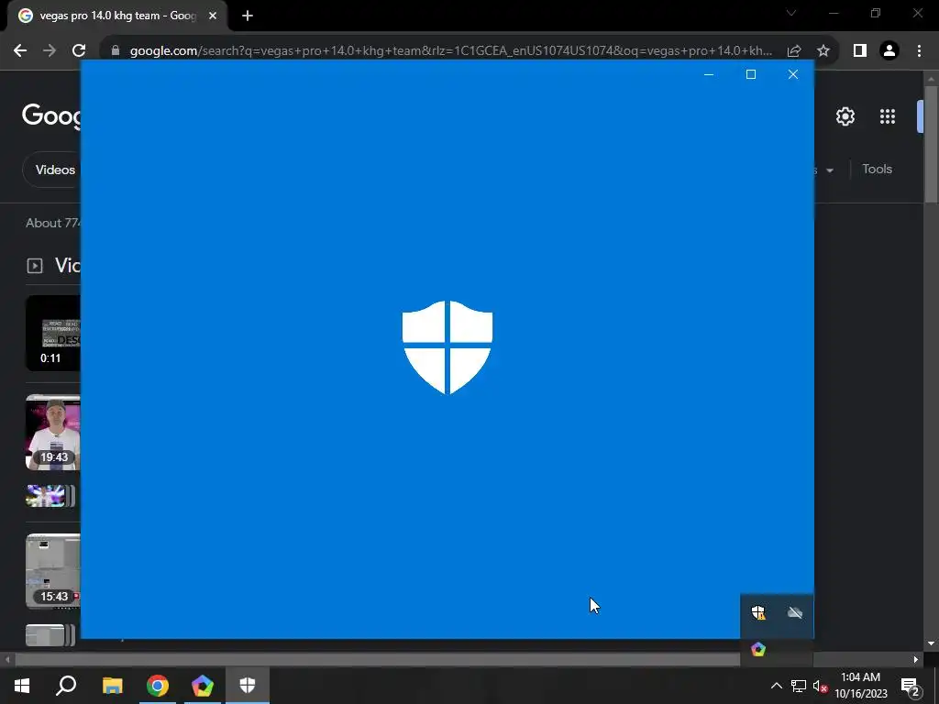
Task: Click OneDrive cloud tray icon
Action: [x=795, y=612]
